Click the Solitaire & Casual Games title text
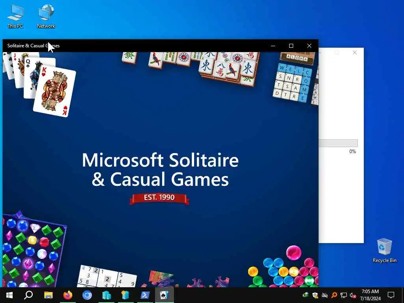 tap(34, 46)
